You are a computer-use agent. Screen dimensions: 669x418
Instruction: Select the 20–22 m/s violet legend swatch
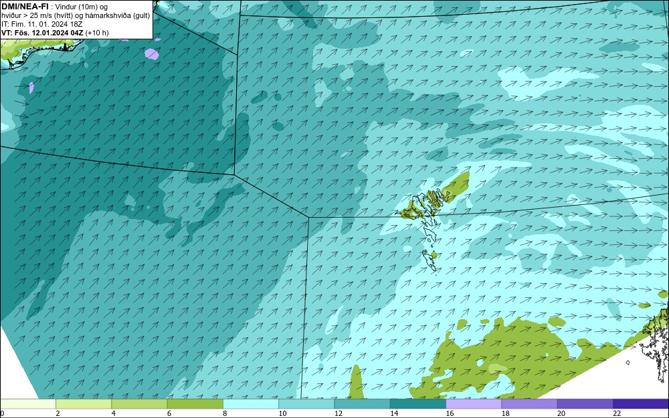pyautogui.click(x=585, y=403)
